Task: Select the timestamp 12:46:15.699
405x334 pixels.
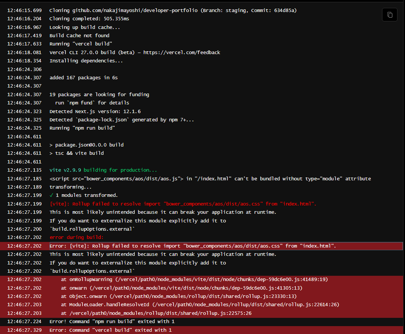Action: pyautogui.click(x=24, y=10)
